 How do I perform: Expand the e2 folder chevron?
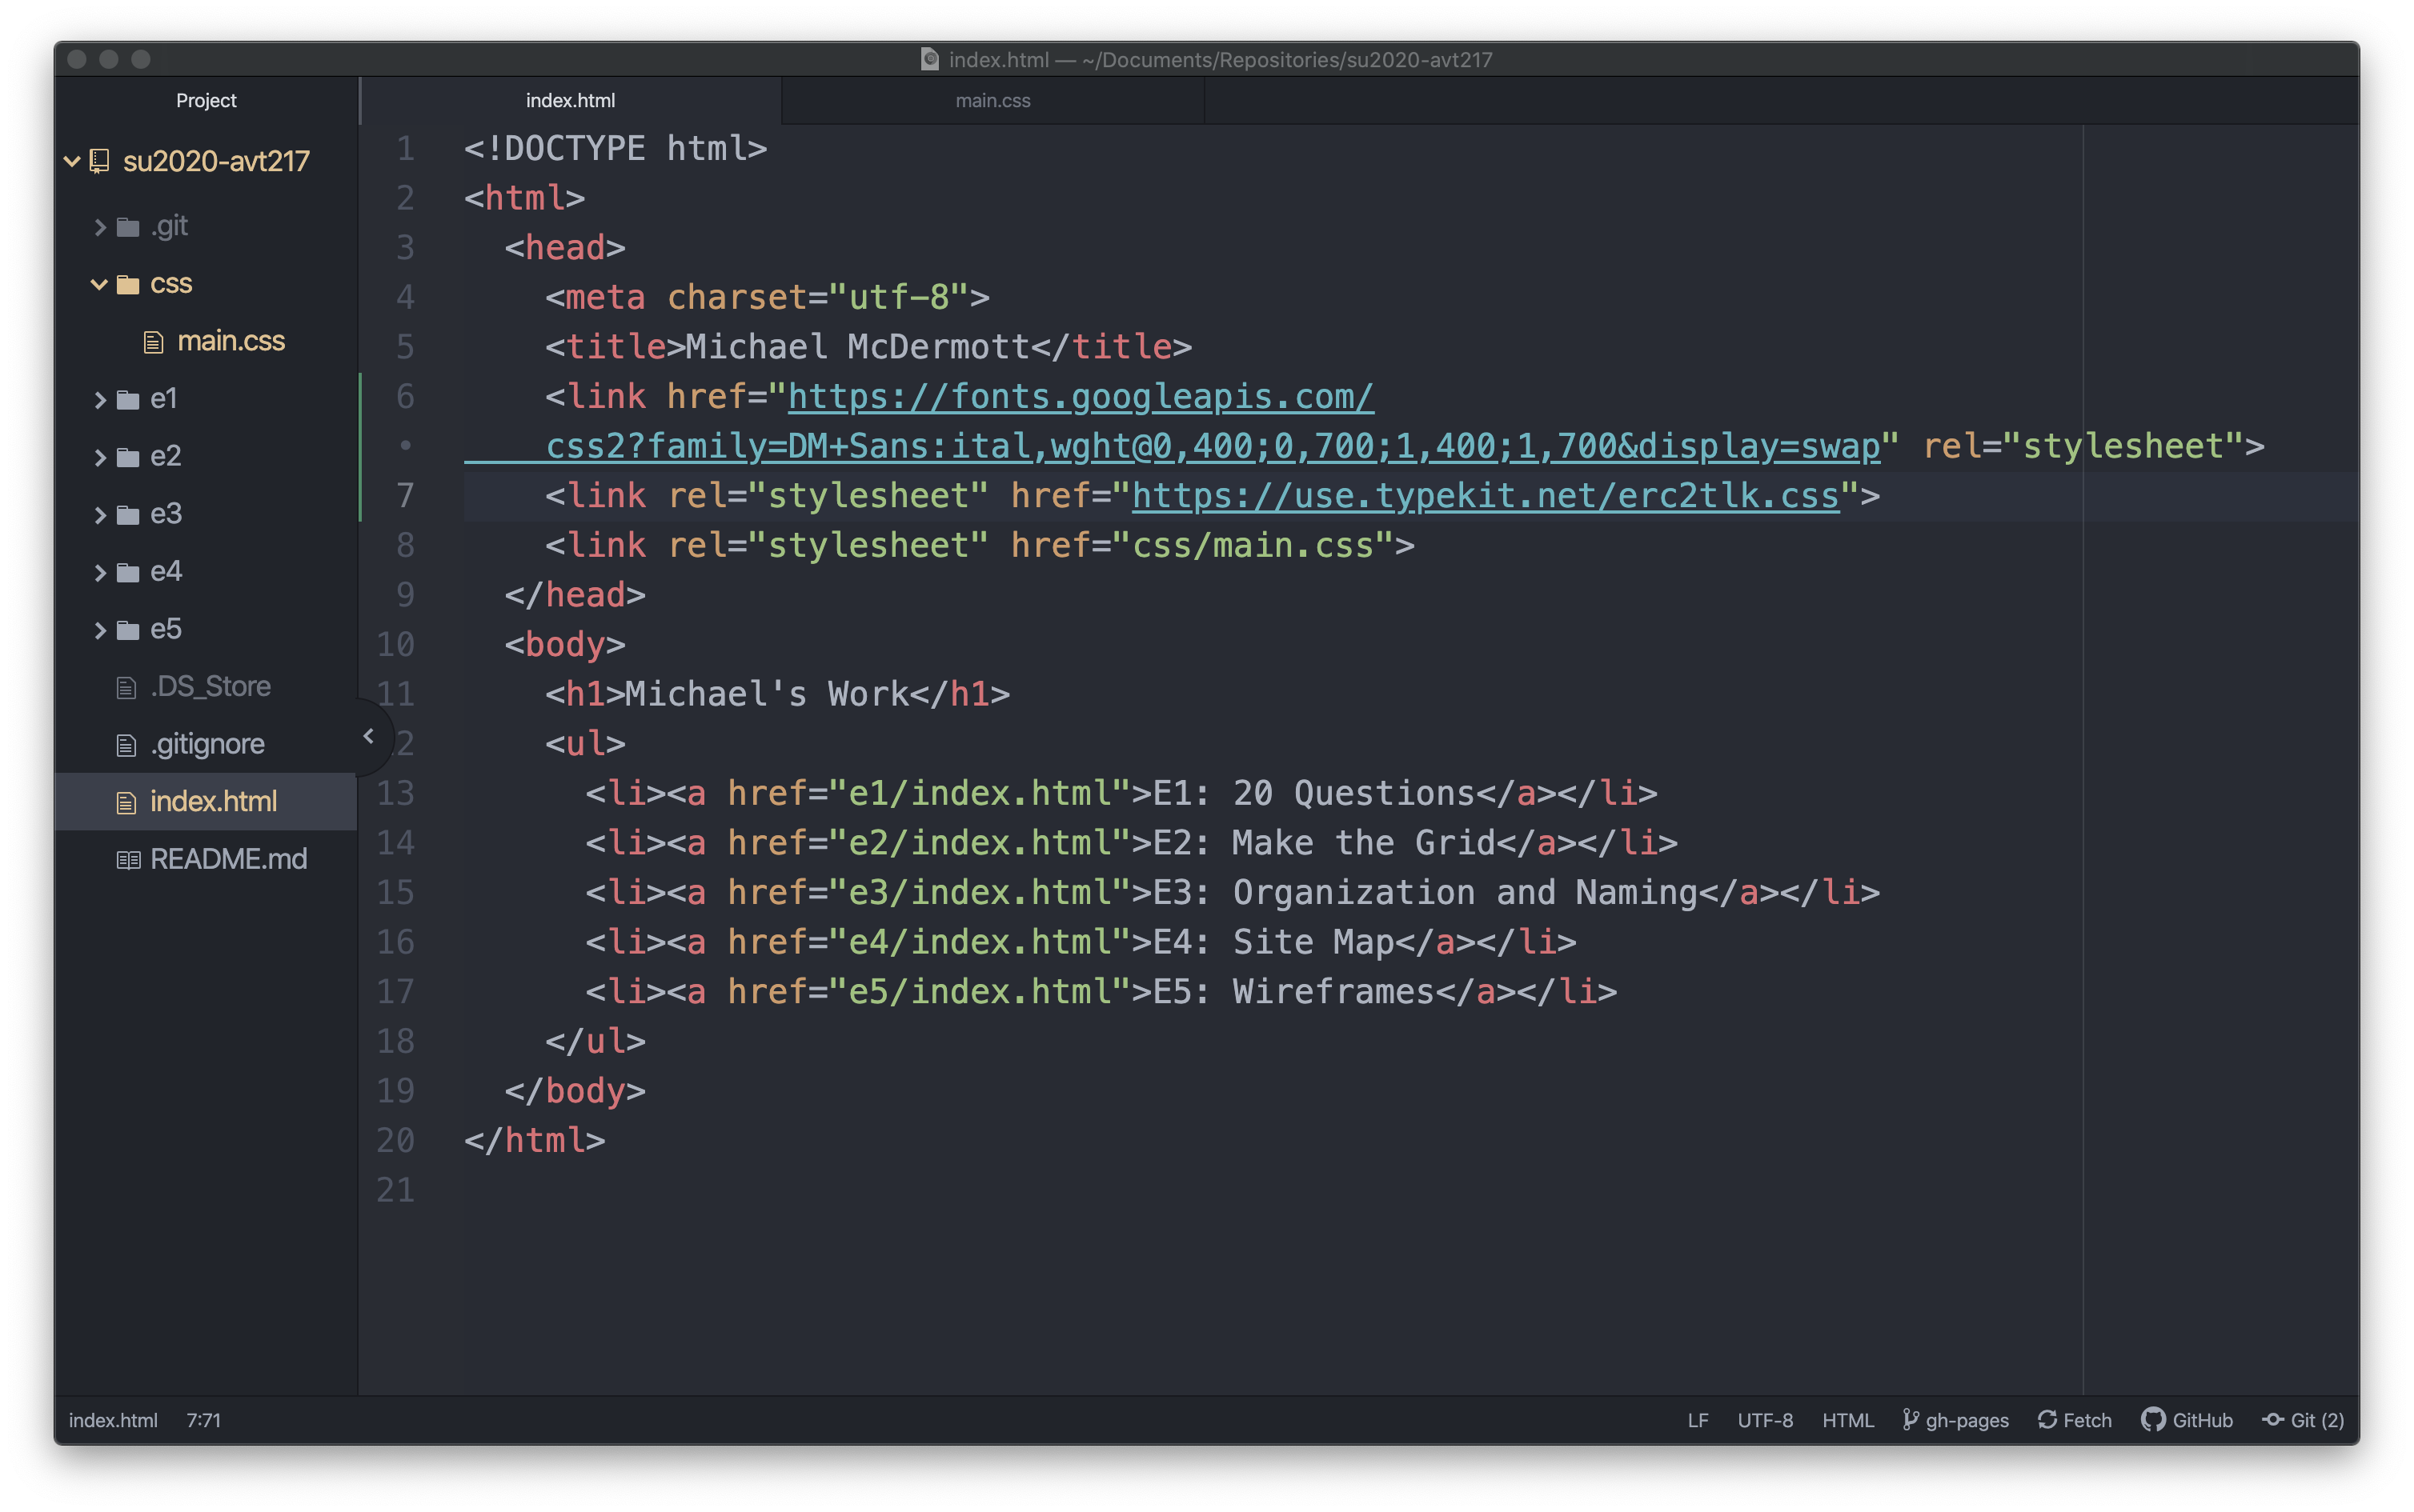click(x=100, y=457)
